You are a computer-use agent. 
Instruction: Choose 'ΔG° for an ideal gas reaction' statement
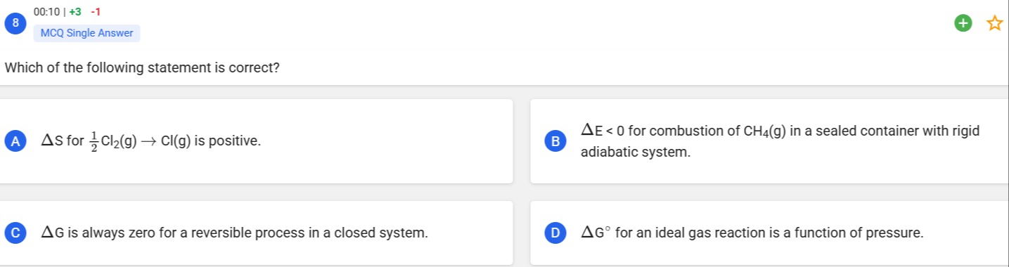(752, 233)
